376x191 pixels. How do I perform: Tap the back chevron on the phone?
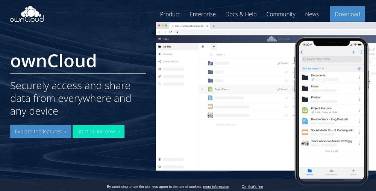(302, 52)
